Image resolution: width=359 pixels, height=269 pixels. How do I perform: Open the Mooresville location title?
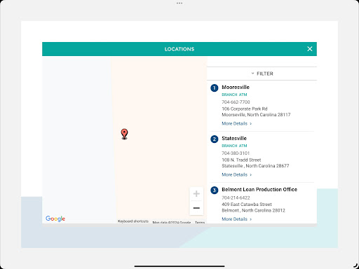(236, 87)
